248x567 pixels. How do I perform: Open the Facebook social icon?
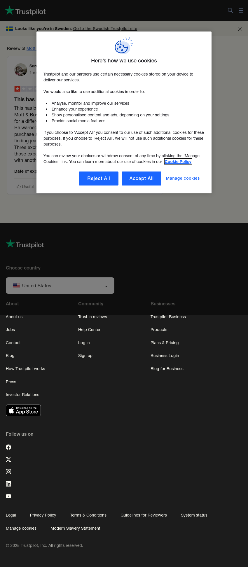coord(8,447)
